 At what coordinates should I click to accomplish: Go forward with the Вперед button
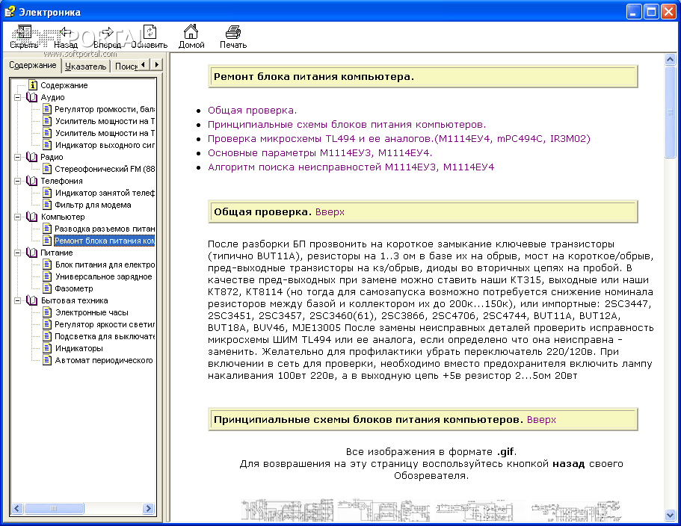click(x=107, y=37)
